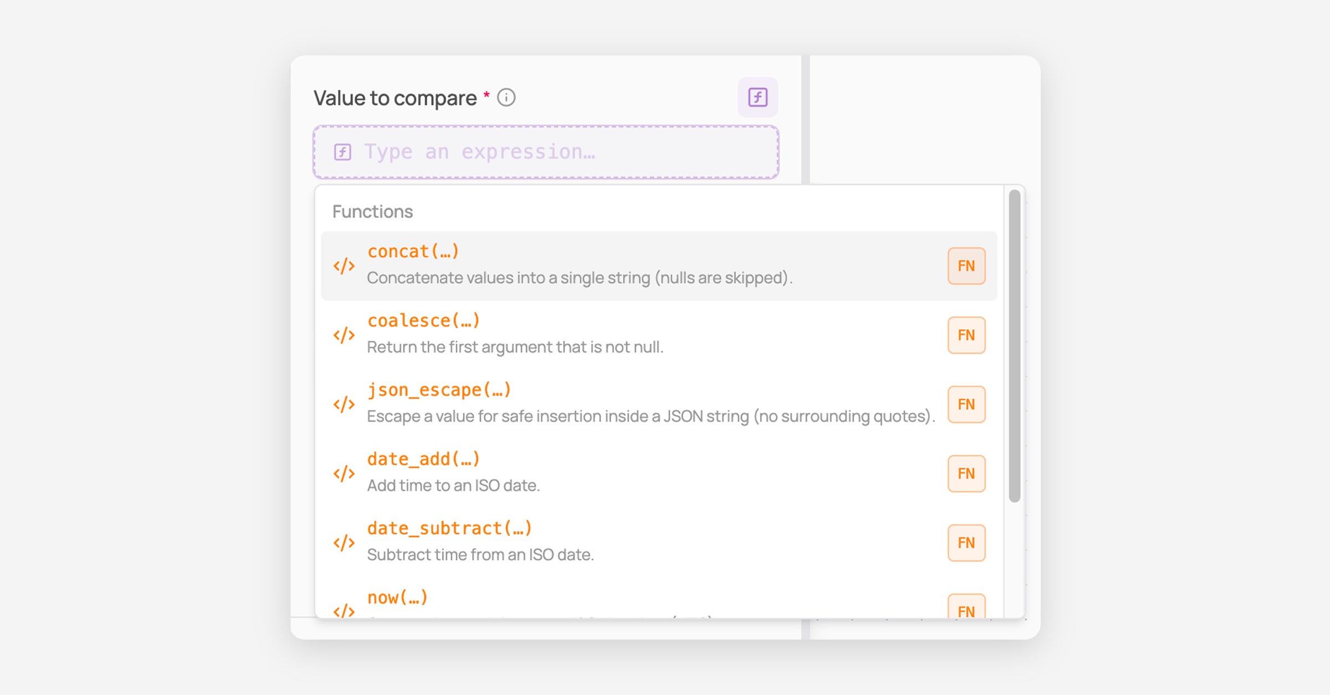Click the FN badge on the concat row
This screenshot has height=695, width=1330.
coord(966,266)
